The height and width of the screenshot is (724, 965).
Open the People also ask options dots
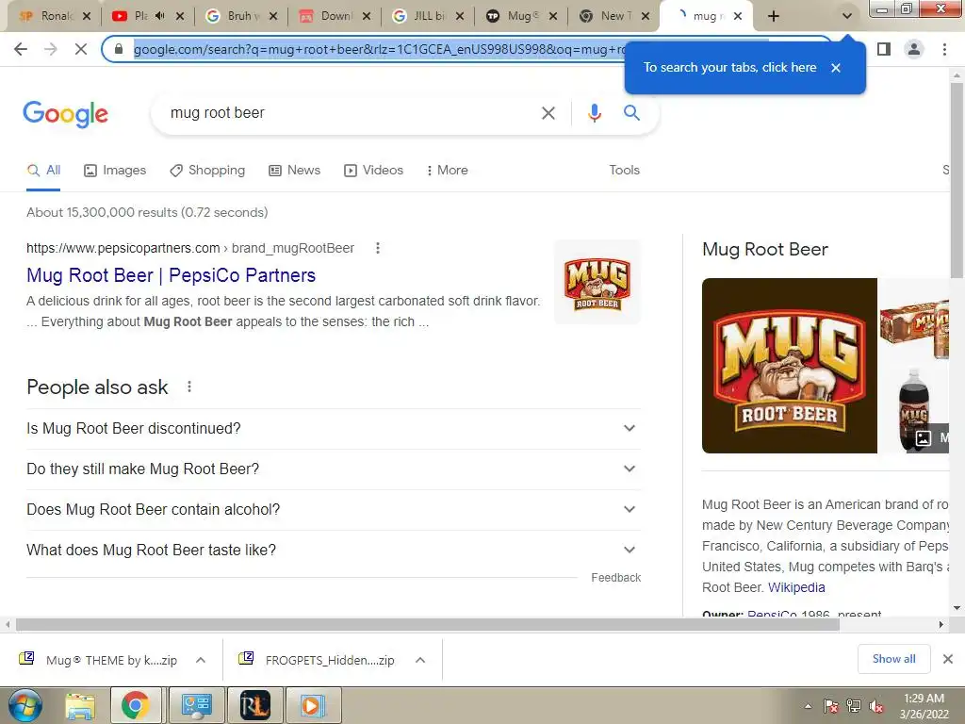click(189, 387)
